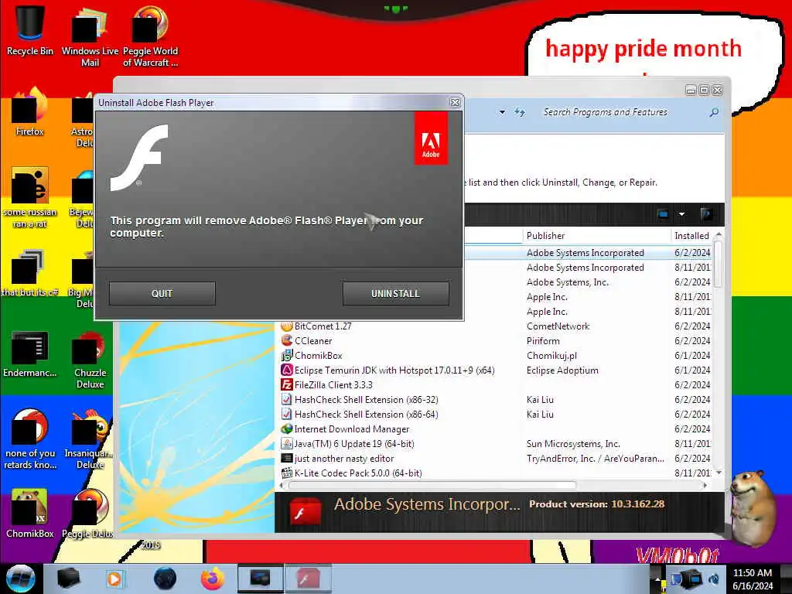Click the Flash icon in the details pane
This screenshot has height=594, width=792.
(x=305, y=512)
